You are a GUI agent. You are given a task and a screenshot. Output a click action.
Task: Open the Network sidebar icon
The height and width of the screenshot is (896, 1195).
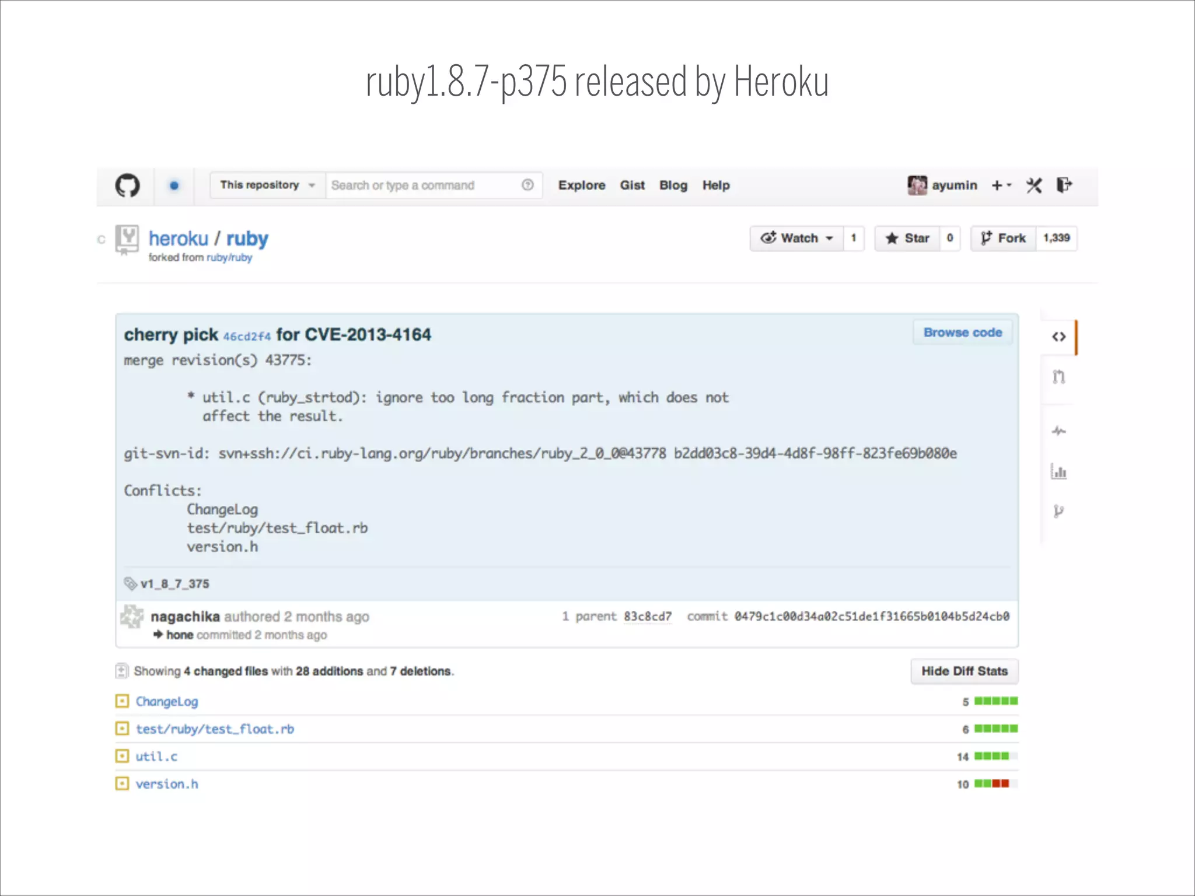point(1059,511)
